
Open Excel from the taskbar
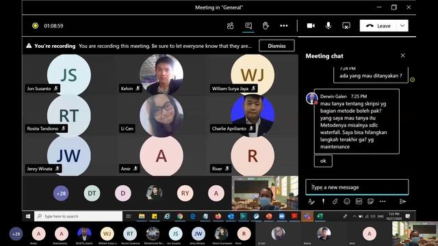320,216
